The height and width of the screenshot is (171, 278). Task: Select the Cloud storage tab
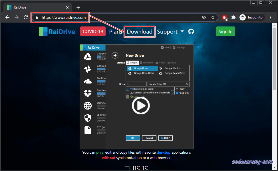160,63
